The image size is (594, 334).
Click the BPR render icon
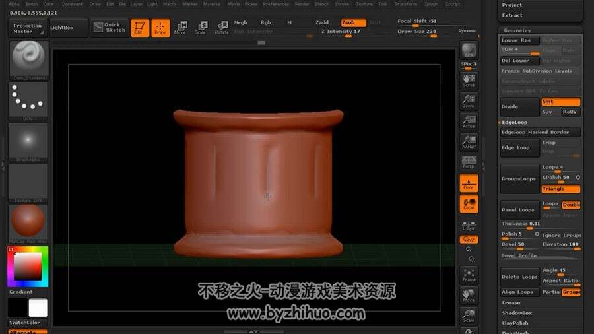pos(469,50)
